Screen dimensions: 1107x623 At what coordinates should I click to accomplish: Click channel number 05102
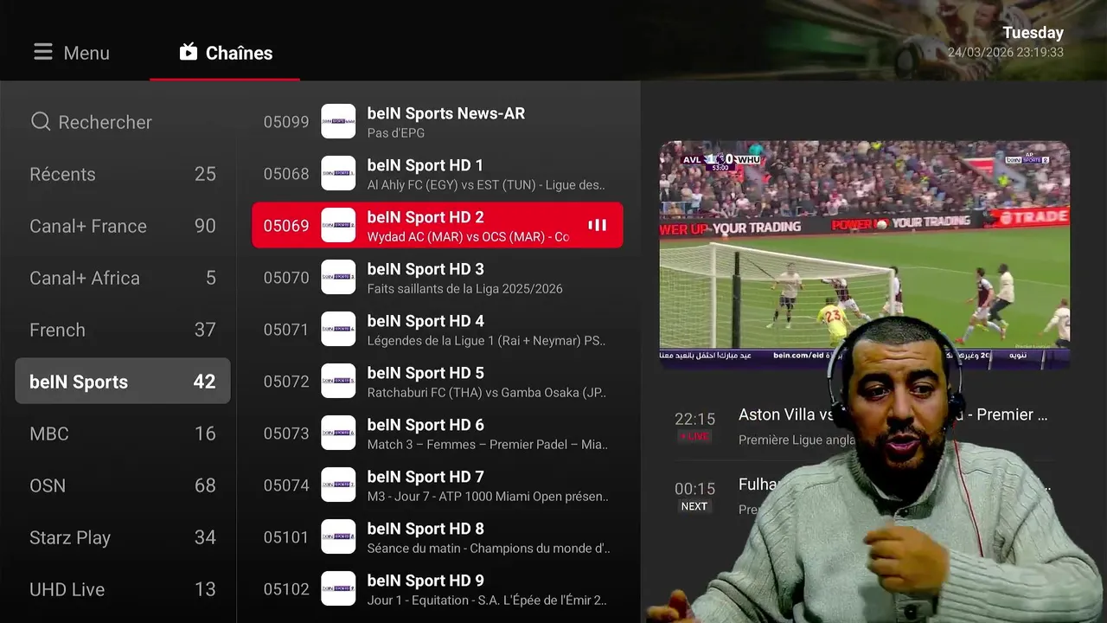click(x=286, y=589)
